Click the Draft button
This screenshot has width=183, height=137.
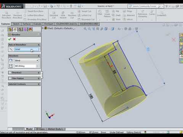tap(116, 15)
